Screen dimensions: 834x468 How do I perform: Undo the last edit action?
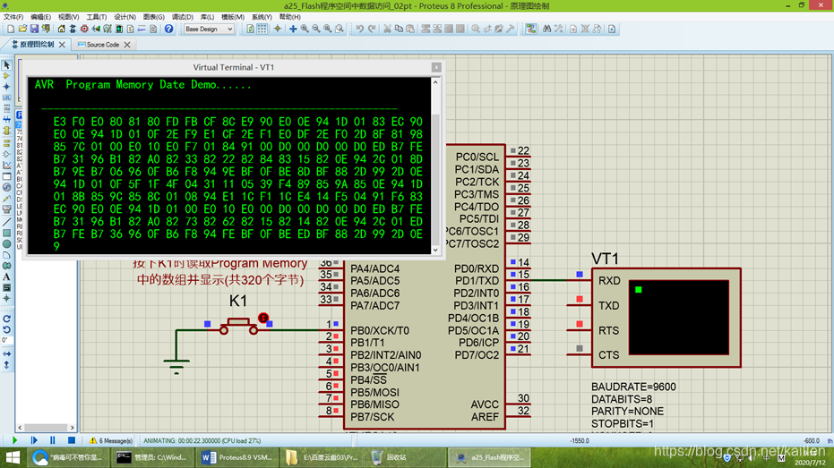pos(359,29)
